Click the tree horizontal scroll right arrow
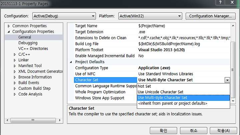 pos(60,120)
